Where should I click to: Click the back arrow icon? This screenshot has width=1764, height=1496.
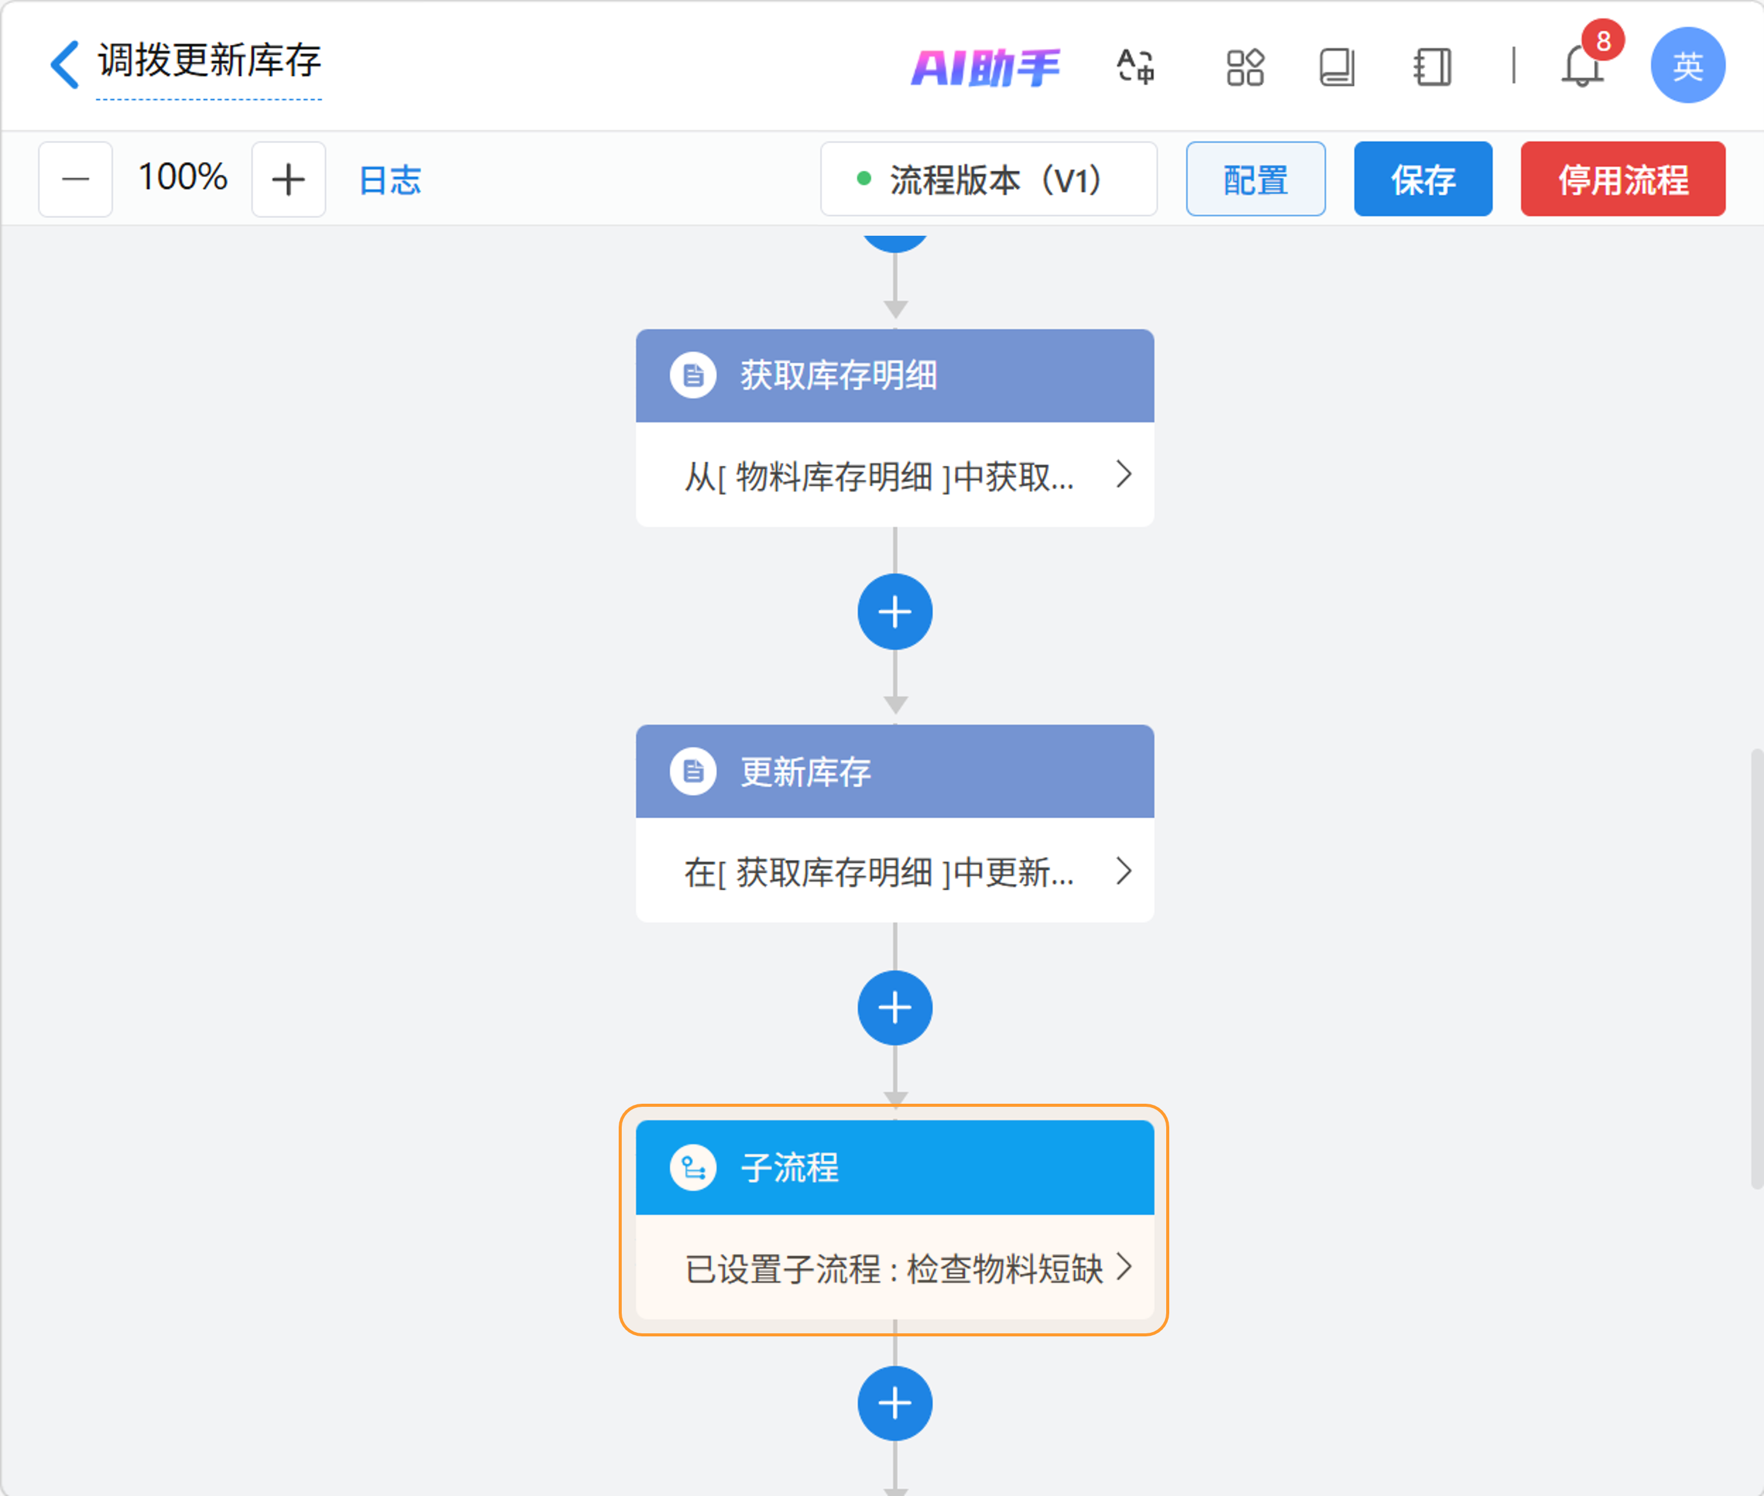click(x=65, y=64)
